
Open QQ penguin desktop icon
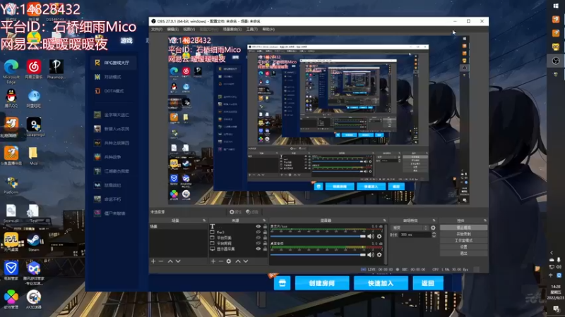(x=11, y=98)
